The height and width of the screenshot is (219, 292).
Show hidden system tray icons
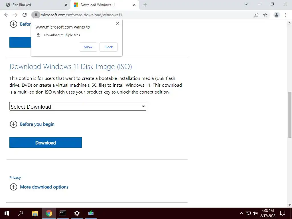tap(241, 213)
